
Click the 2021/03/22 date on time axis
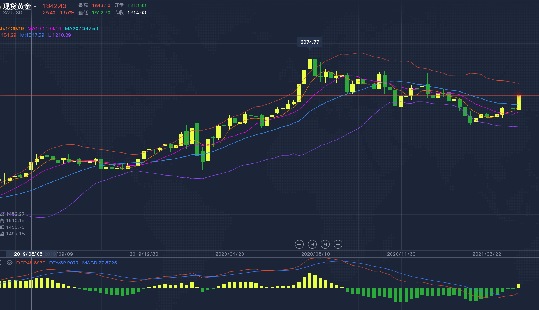(x=487, y=254)
